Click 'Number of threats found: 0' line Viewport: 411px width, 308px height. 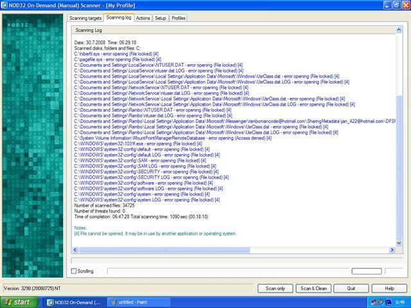100,211
